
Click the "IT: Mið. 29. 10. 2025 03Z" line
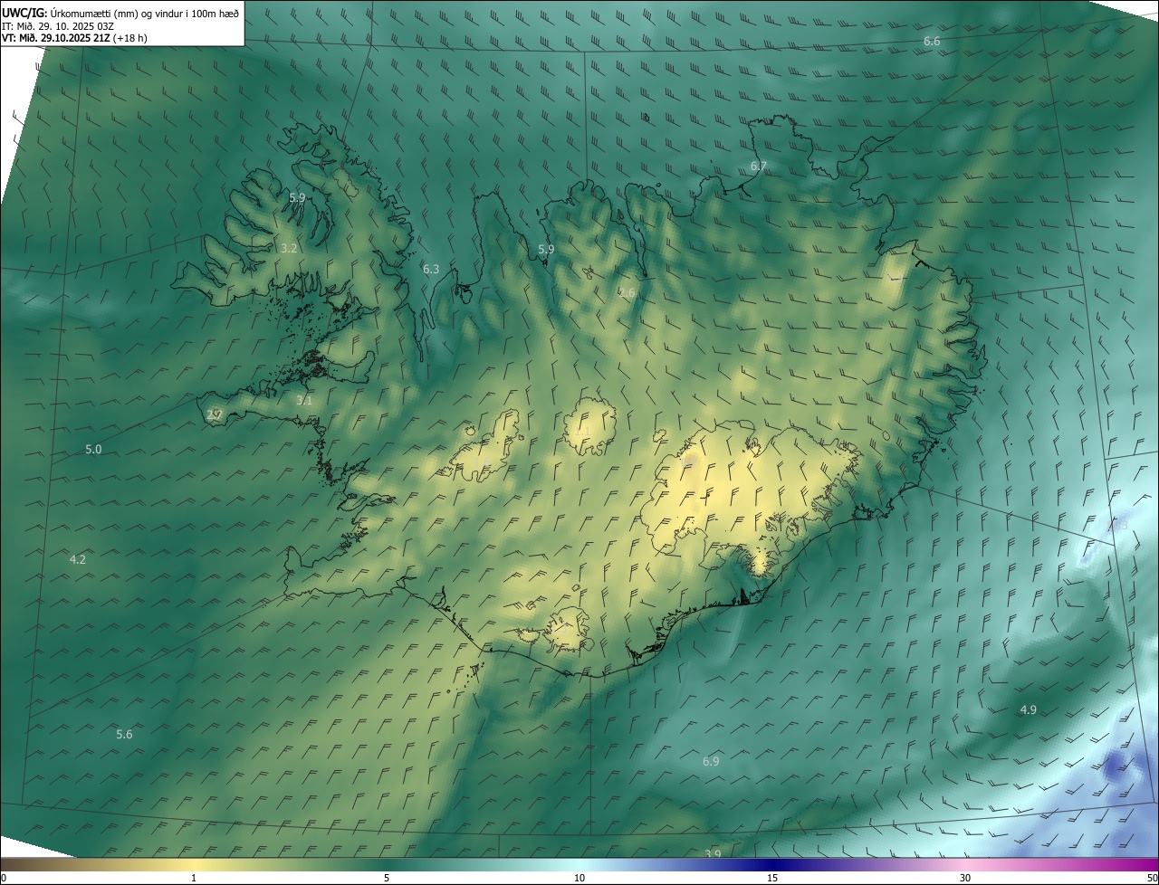[58, 26]
